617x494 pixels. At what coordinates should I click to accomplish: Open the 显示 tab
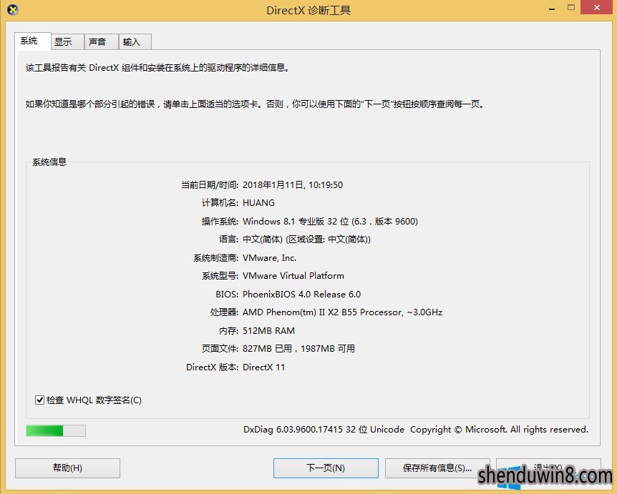point(67,41)
